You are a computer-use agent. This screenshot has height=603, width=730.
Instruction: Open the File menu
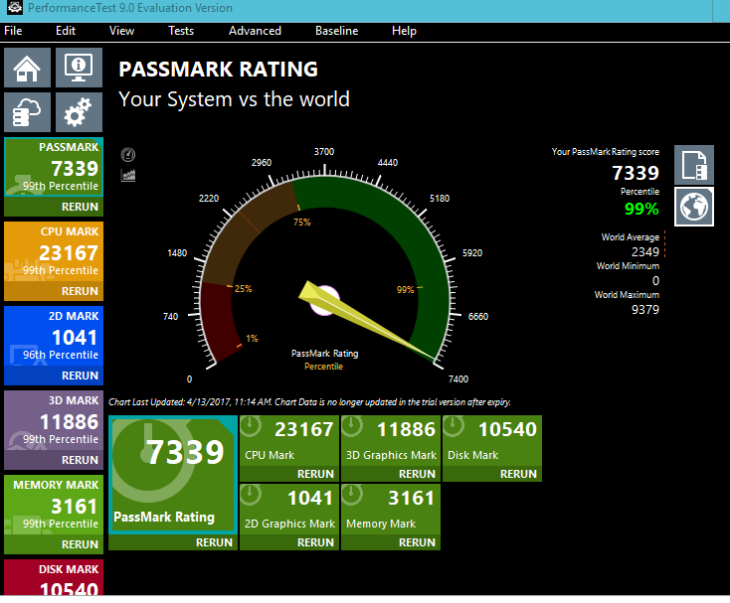tap(13, 31)
